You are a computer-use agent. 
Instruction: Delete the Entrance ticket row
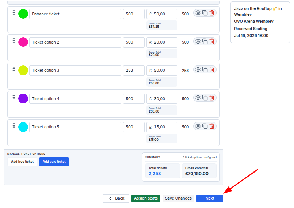212,13
